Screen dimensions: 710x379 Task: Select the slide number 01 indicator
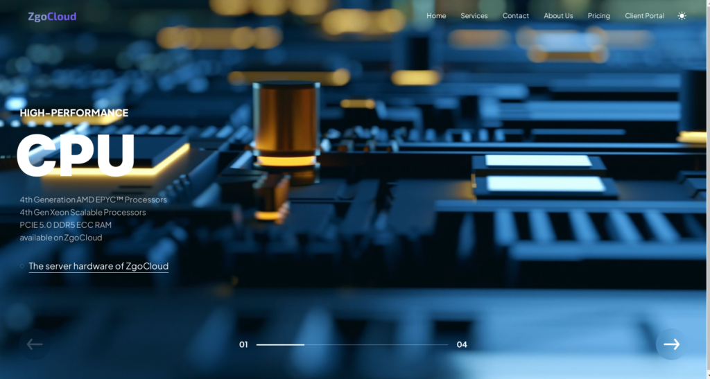click(243, 344)
